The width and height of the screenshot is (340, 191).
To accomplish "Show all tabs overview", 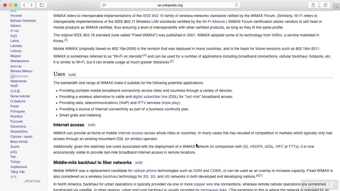I will click(x=325, y=5).
